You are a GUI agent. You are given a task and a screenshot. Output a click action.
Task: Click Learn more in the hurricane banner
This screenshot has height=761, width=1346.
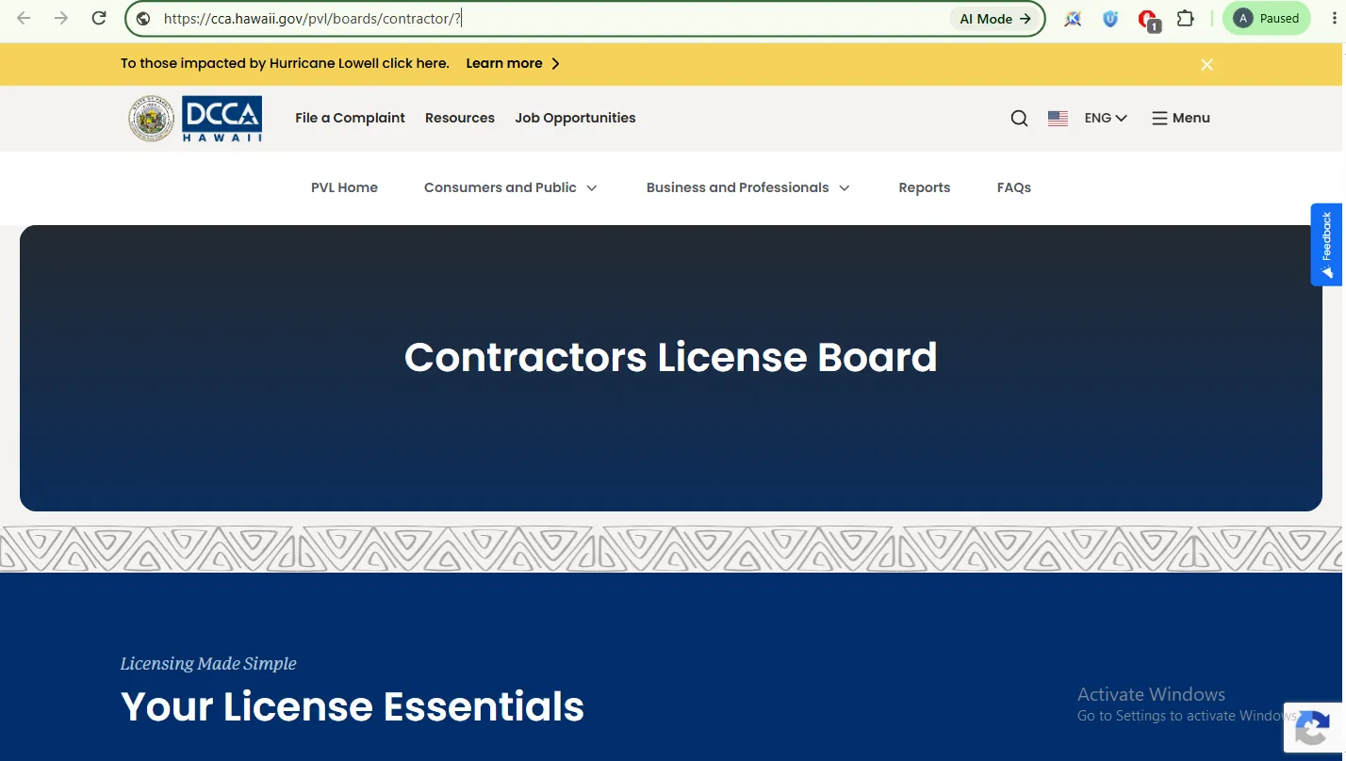(x=513, y=63)
